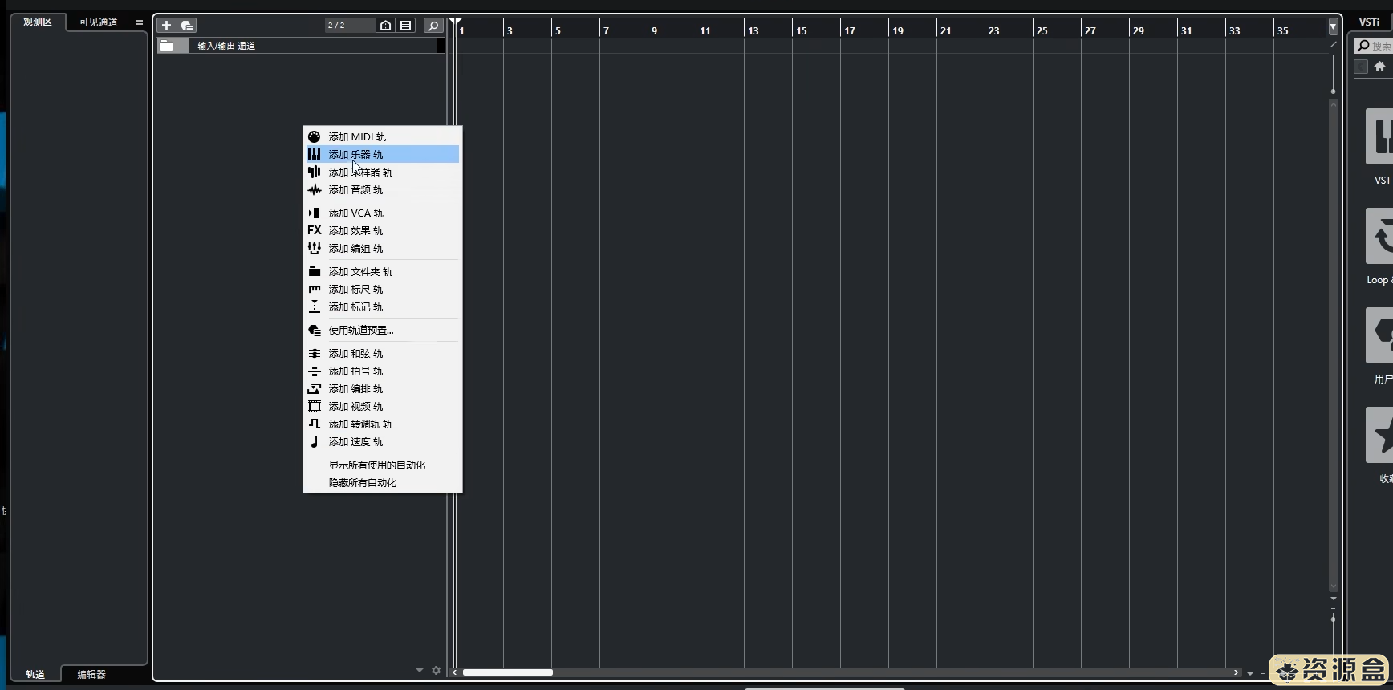
Task: Open the find tracks magnifier button
Action: tap(433, 26)
